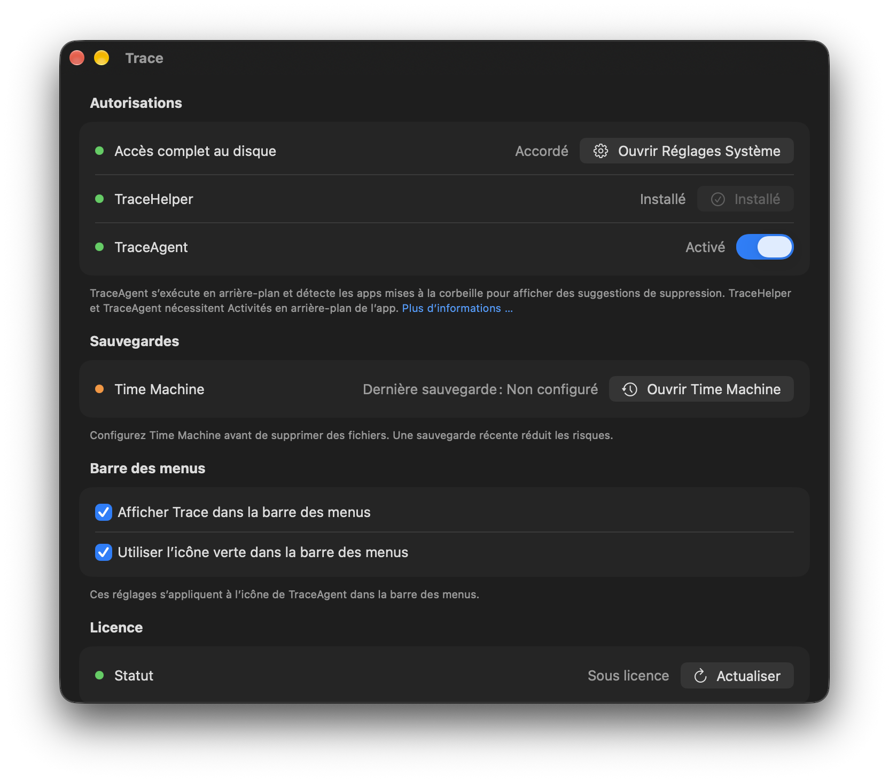This screenshot has width=889, height=782.
Task: Close the Trace window with the red button
Action: point(77,58)
